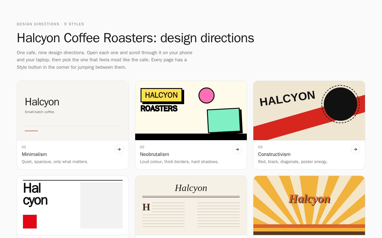Screen dimensions: 382x238
Task: Open the retro sunburst Halcyon thumbnail
Action: click(x=309, y=206)
